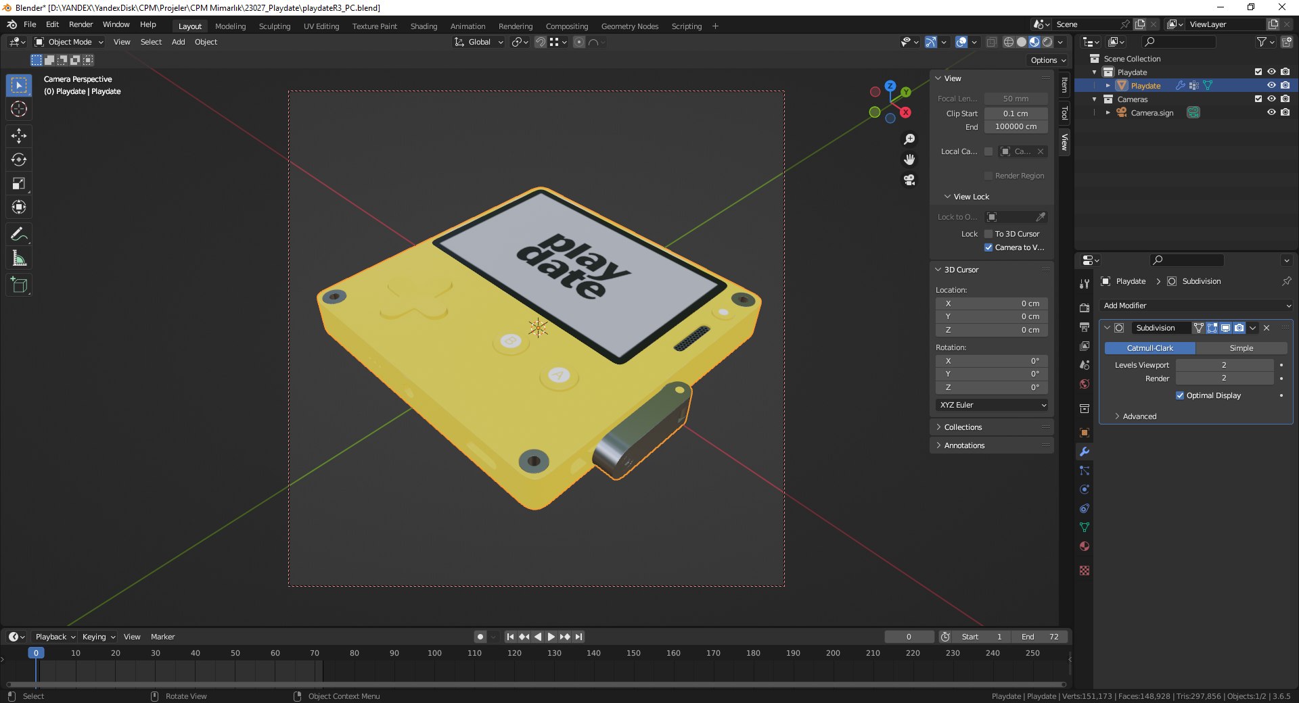Activate the Move tool

click(x=19, y=136)
